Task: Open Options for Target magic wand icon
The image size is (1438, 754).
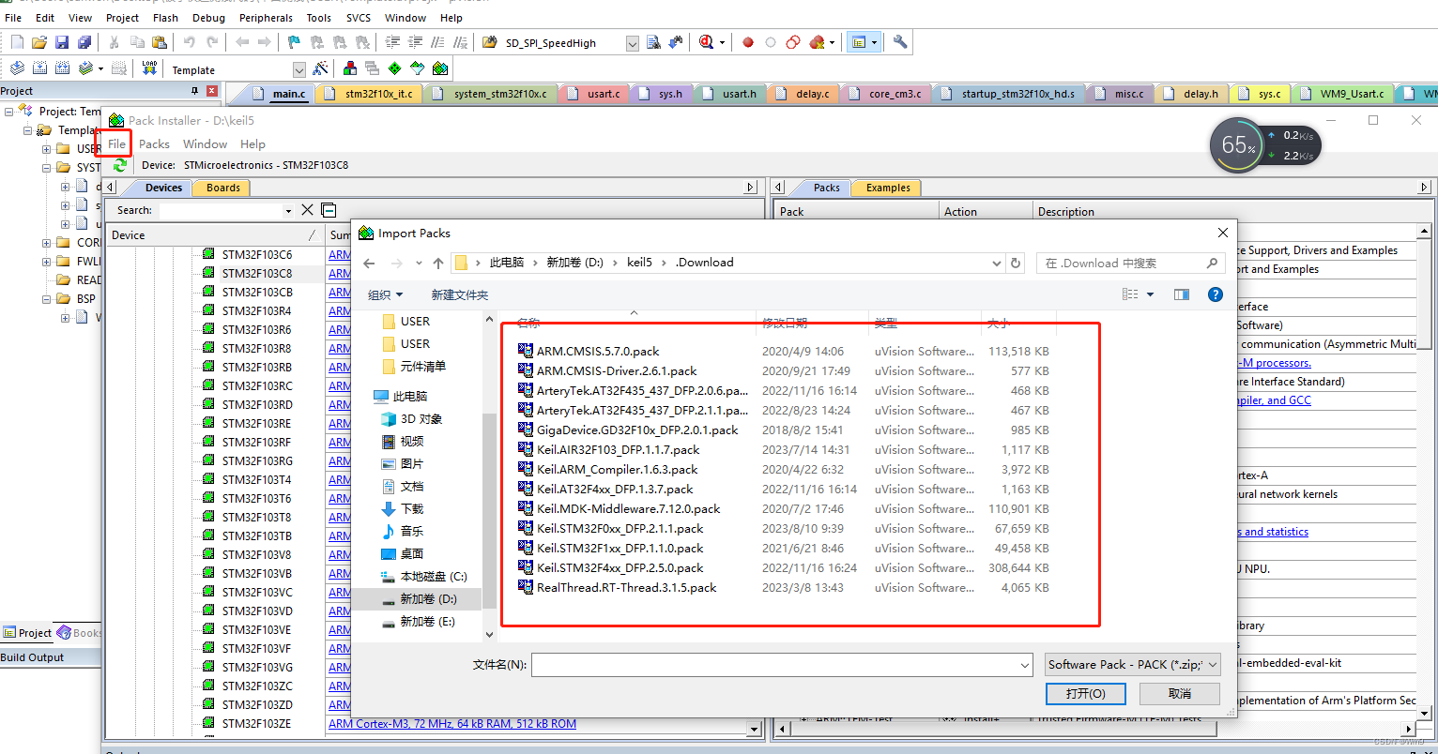Action: 321,68
